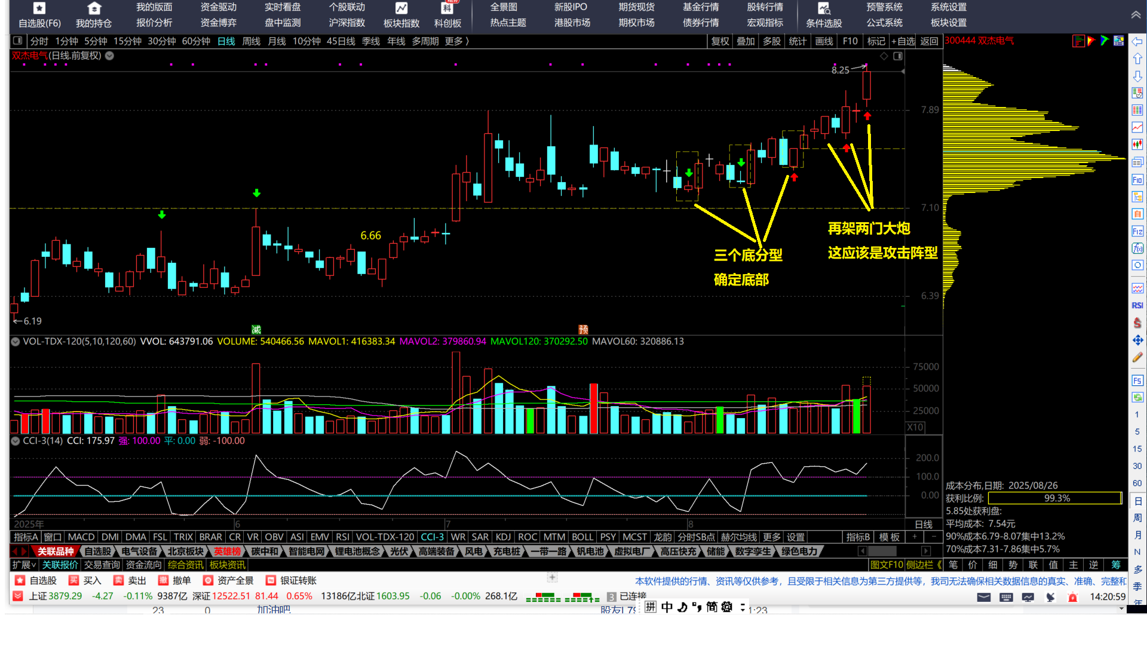The image size is (1147, 645).
Task: Click the F10 info sidebar icon
Action: pos(1137,180)
